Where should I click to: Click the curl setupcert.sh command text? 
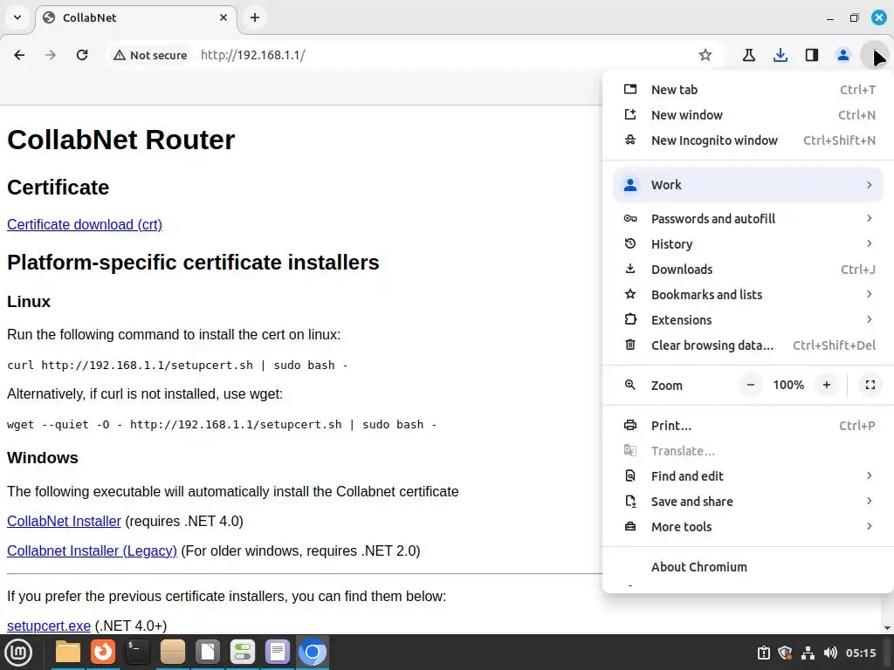pos(177,366)
